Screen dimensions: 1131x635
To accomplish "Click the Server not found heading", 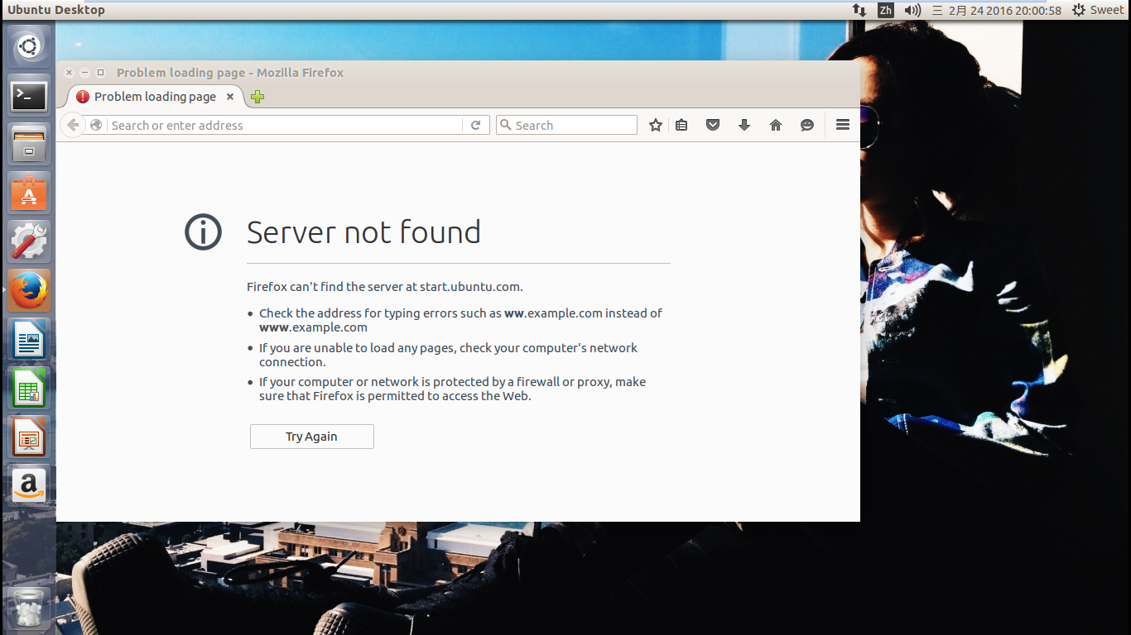I will tap(363, 232).
